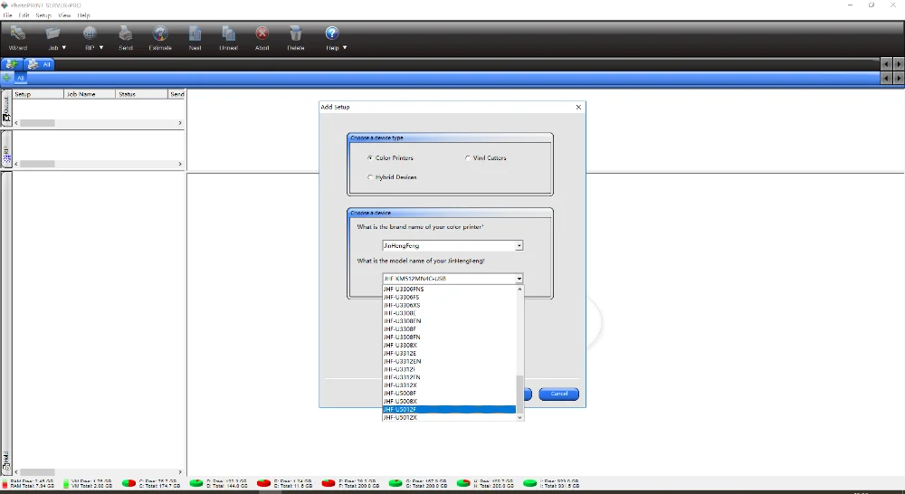This screenshot has height=494, width=905.
Task: Click RIP queue horizontal scrollbar left arrow
Action: point(16,164)
